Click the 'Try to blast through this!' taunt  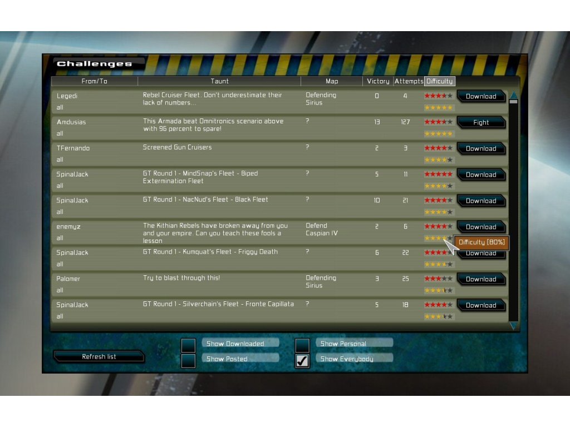[x=181, y=278]
